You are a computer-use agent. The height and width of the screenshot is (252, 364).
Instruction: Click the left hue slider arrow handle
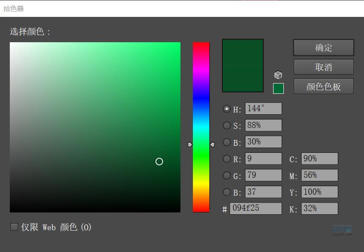coord(190,144)
